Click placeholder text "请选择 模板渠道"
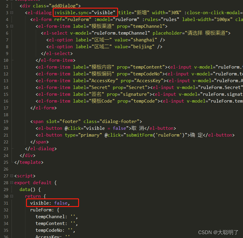The width and height of the screenshot is (243, 238). point(206,33)
